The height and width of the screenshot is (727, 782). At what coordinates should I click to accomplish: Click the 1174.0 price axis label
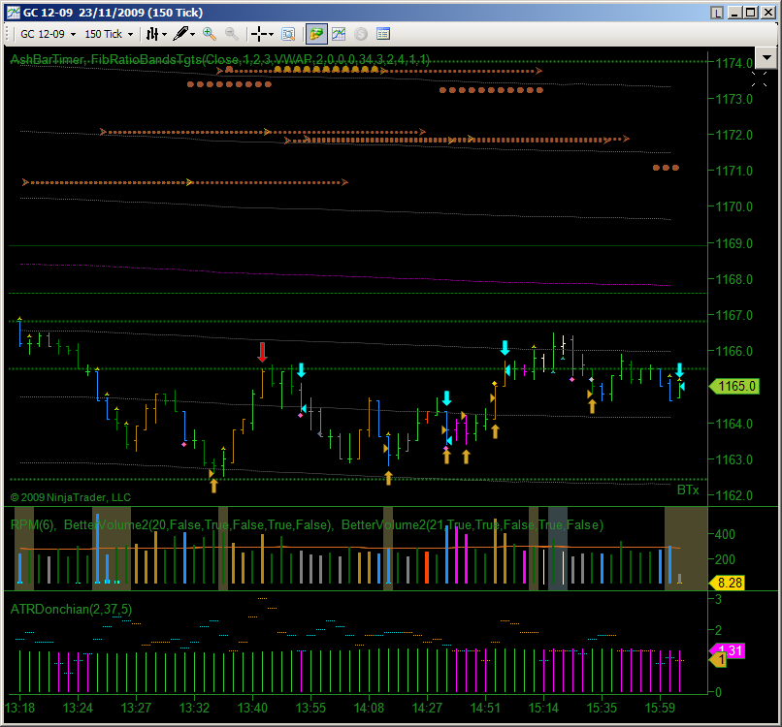point(733,63)
